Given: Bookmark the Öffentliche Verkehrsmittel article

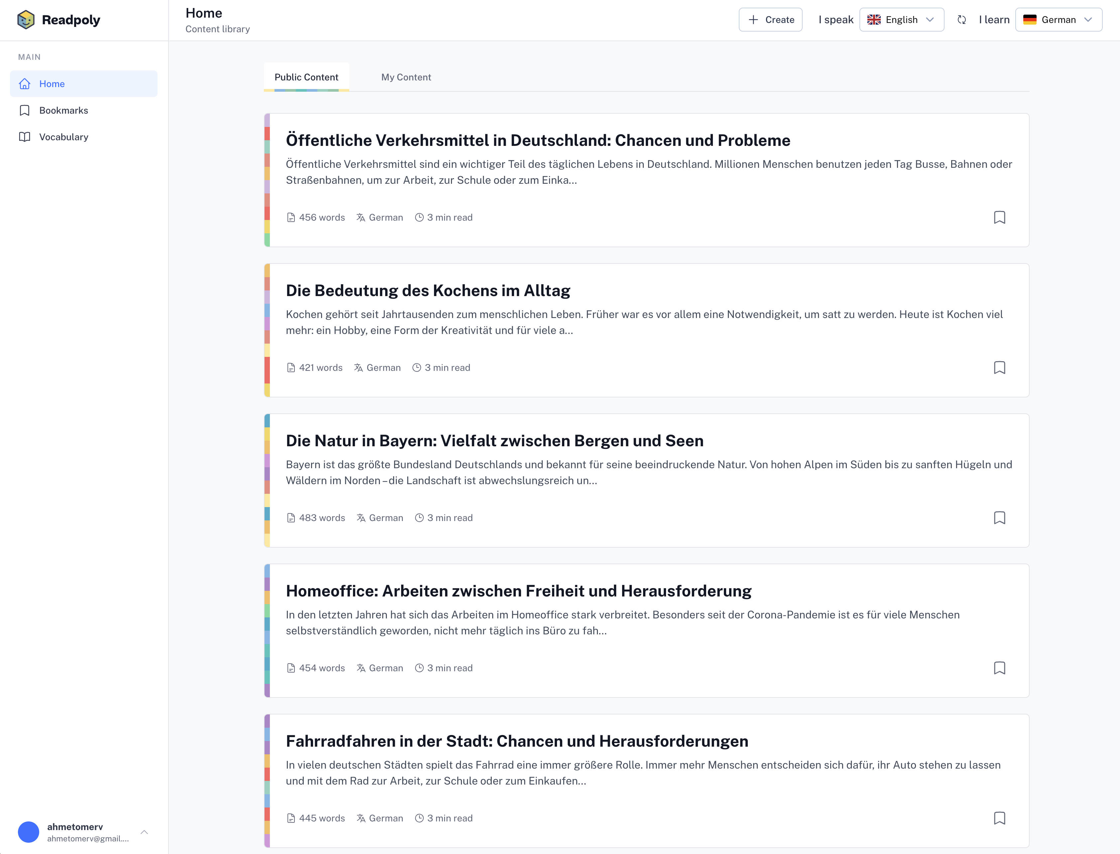Looking at the screenshot, I should 999,218.
